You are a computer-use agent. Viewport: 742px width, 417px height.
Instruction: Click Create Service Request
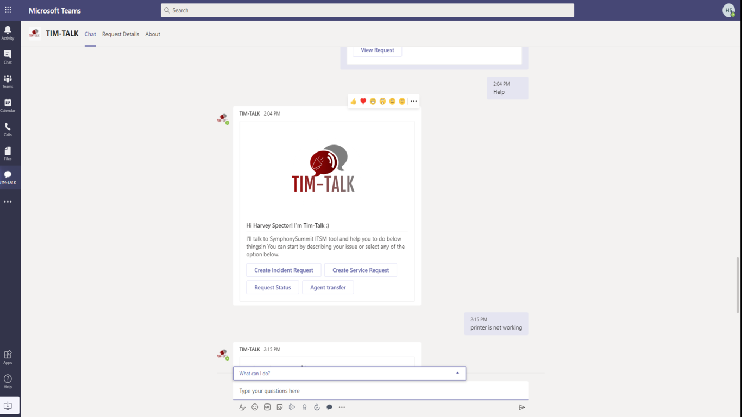361,270
